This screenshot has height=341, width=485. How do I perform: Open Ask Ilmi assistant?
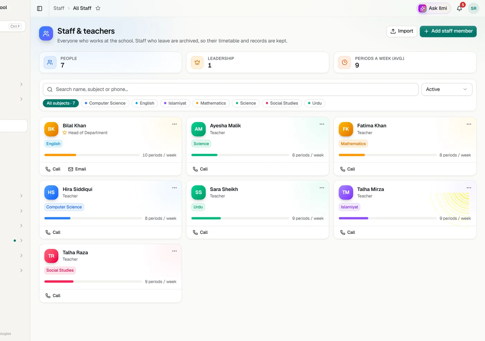[433, 8]
